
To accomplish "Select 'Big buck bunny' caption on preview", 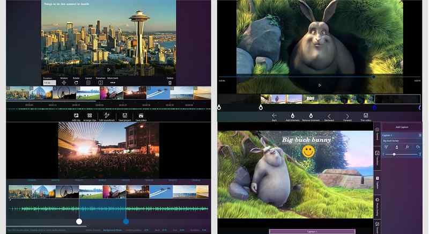I will (x=306, y=140).
